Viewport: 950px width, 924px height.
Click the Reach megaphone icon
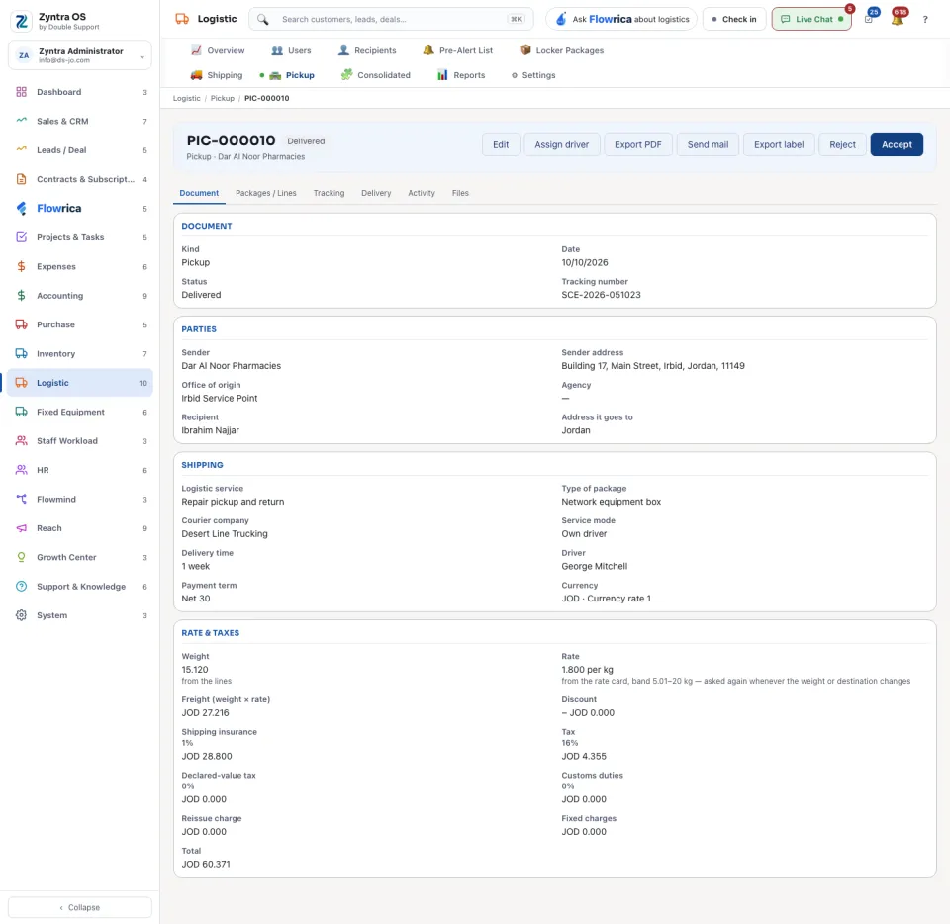(x=21, y=528)
